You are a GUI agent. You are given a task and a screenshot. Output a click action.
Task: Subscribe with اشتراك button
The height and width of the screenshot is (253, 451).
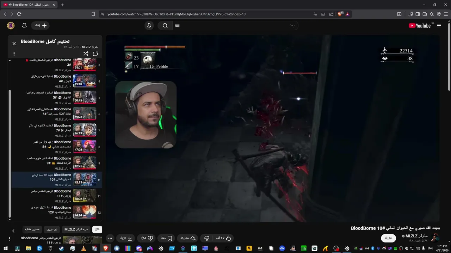388,238
